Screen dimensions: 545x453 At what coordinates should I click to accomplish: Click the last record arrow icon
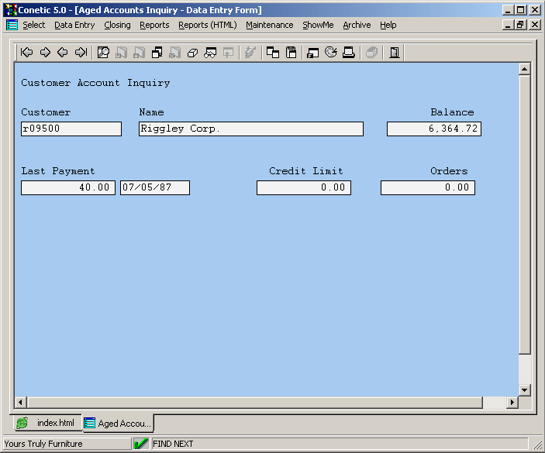click(81, 53)
